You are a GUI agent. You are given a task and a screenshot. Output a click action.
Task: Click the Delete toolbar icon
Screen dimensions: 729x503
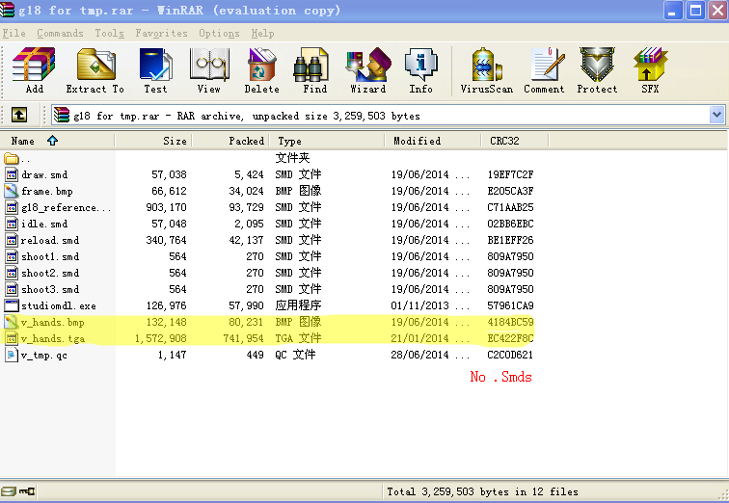262,65
